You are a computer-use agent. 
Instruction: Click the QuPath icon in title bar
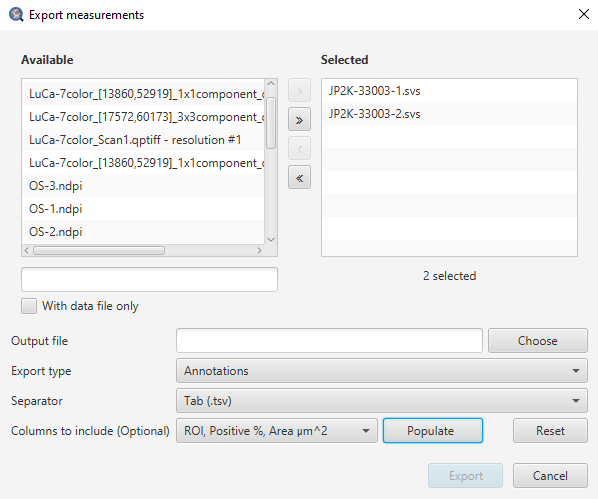tap(16, 15)
